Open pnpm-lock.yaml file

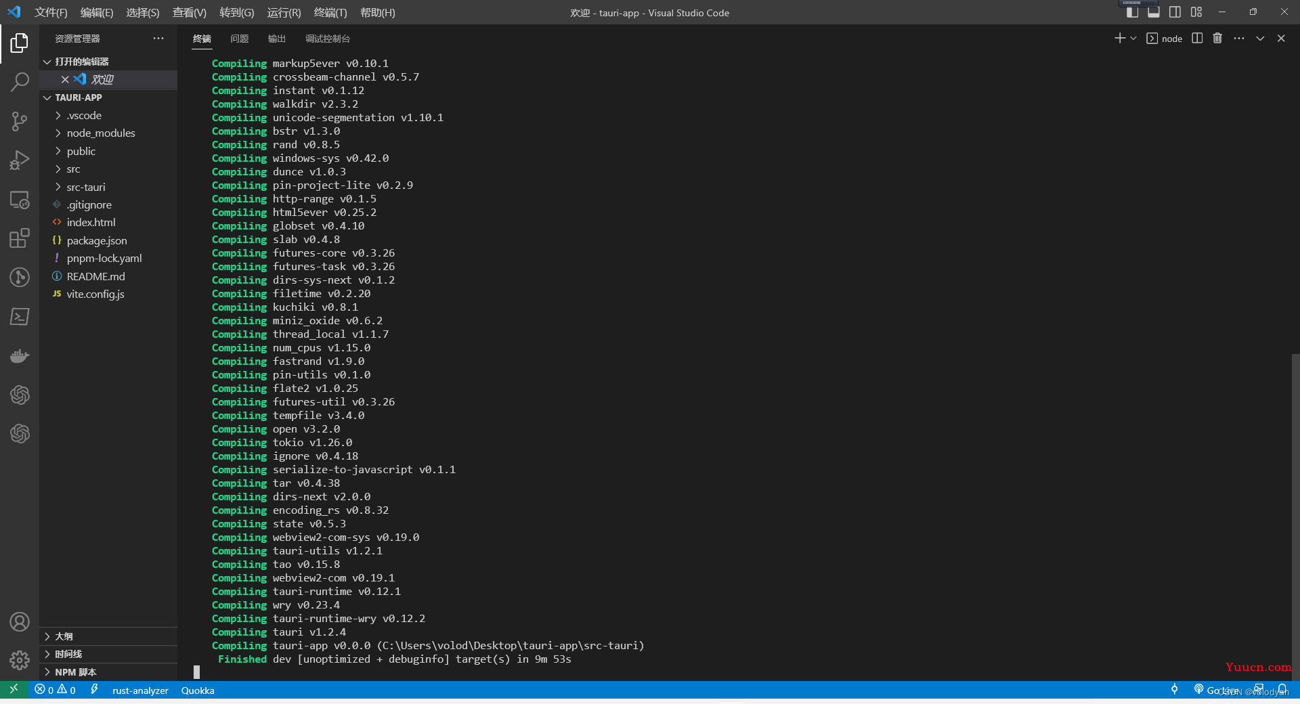108,258
